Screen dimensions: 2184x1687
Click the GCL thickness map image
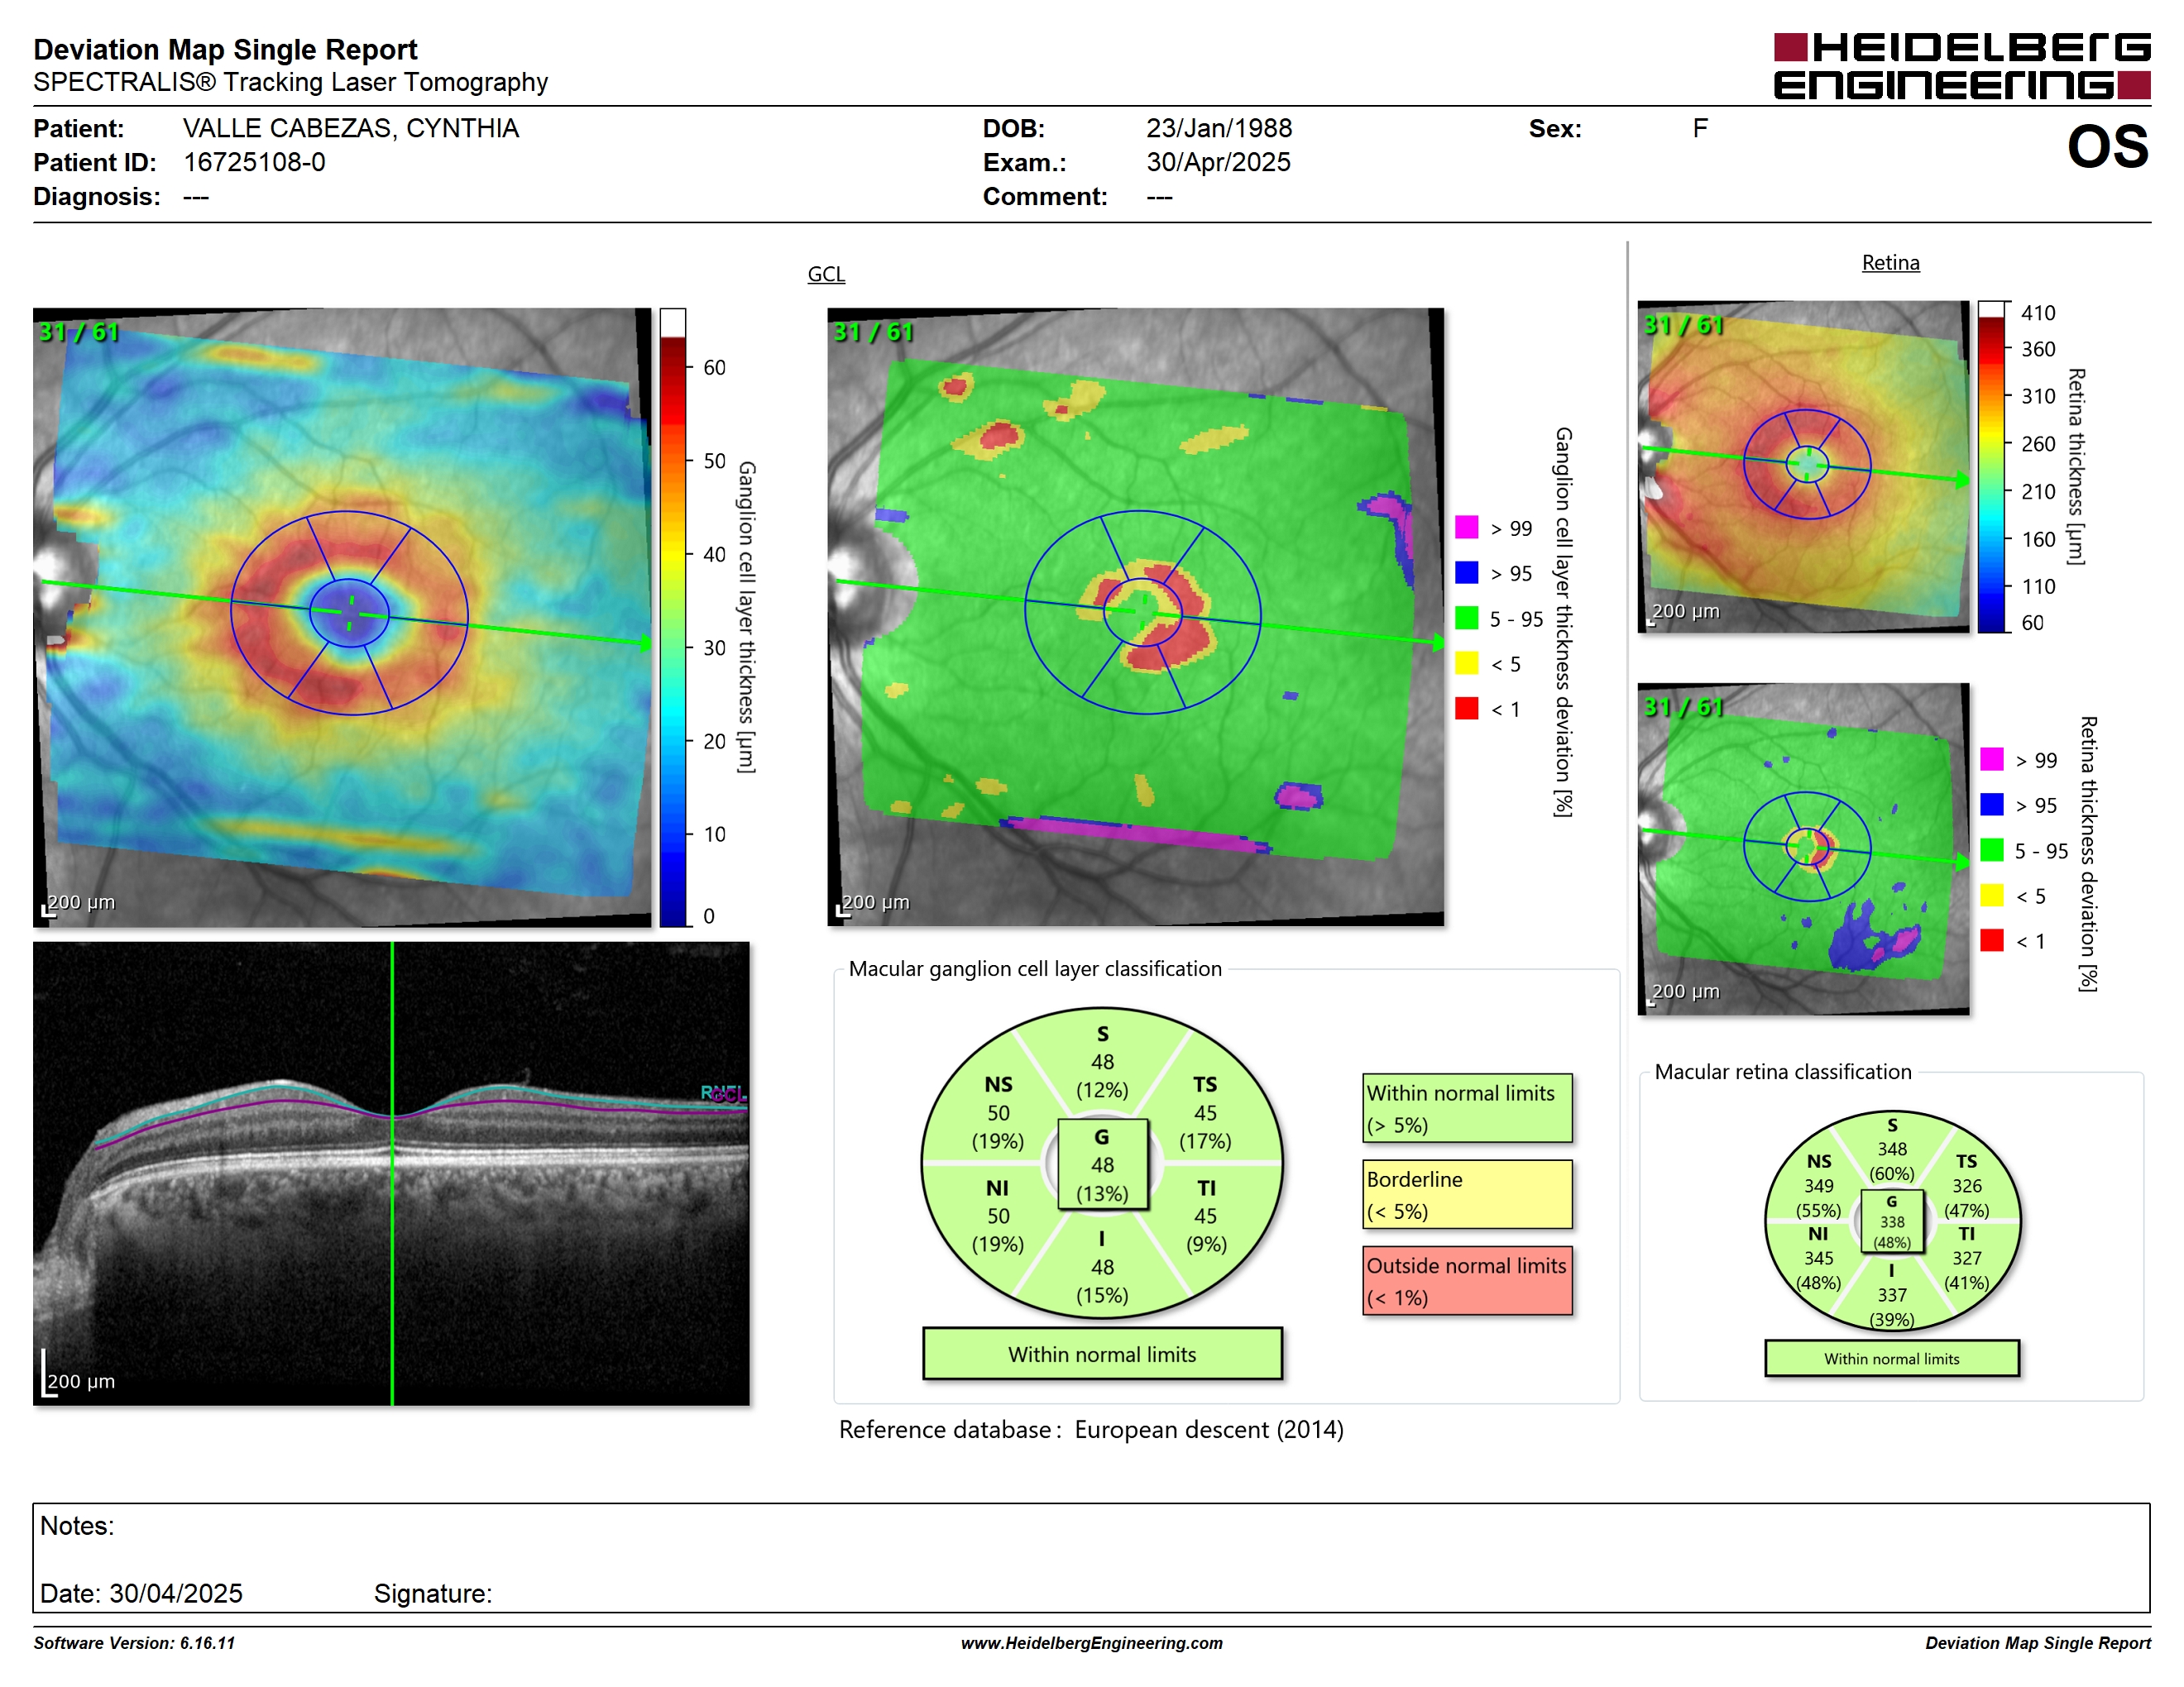pos(342,618)
